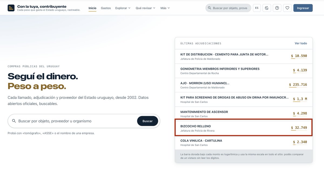Open BIZCOCHO RELLENO adjudication row

244,128
